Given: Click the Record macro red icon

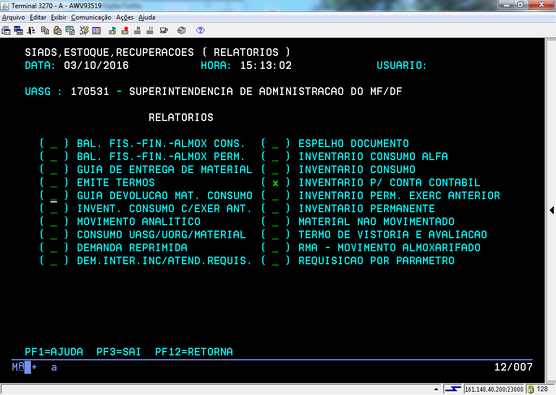Looking at the screenshot, I should pos(125,30).
